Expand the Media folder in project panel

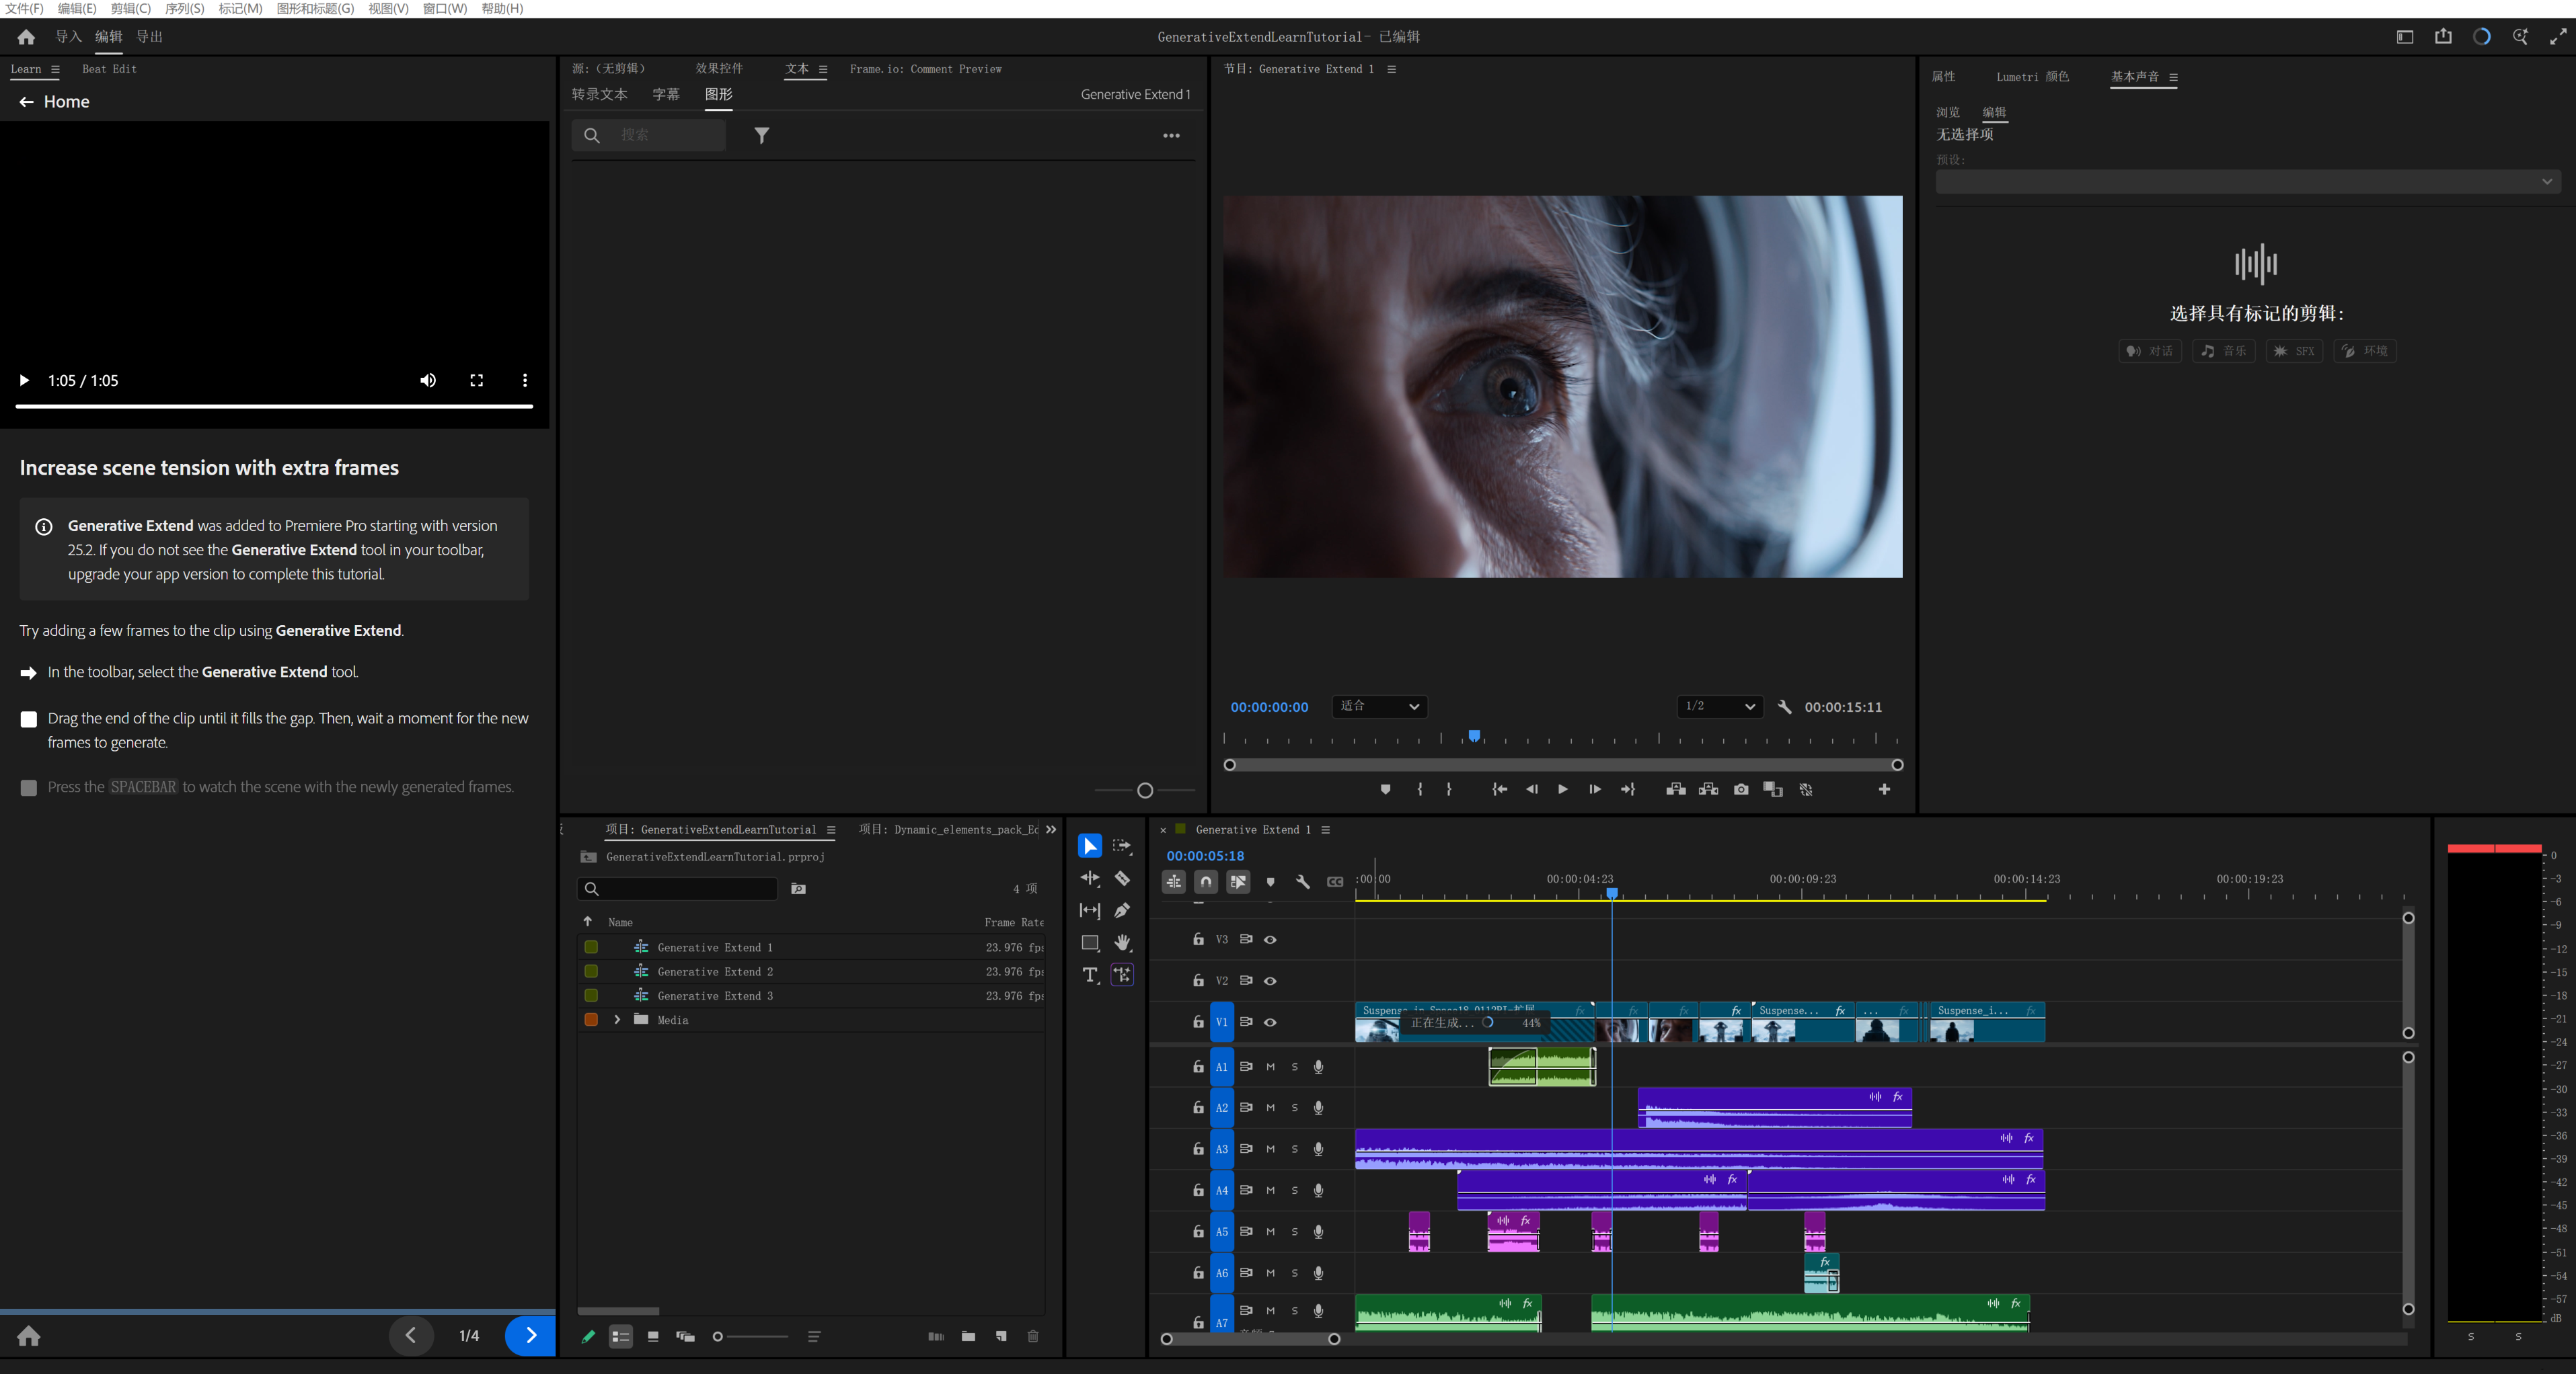[x=617, y=1019]
